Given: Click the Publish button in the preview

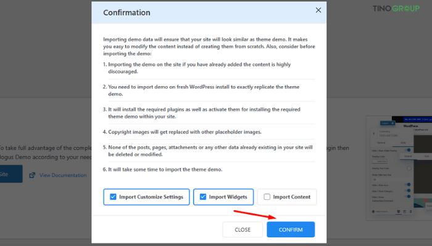Looking at the screenshot, I should coord(388,123).
